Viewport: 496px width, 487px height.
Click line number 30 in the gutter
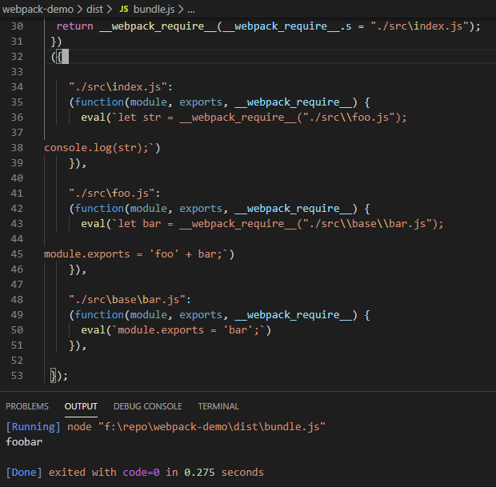click(17, 26)
